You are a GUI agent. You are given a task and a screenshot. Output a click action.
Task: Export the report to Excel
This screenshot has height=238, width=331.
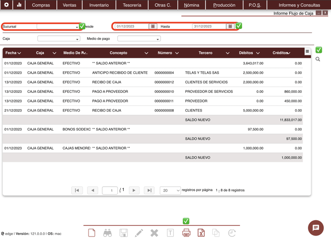click(201, 233)
